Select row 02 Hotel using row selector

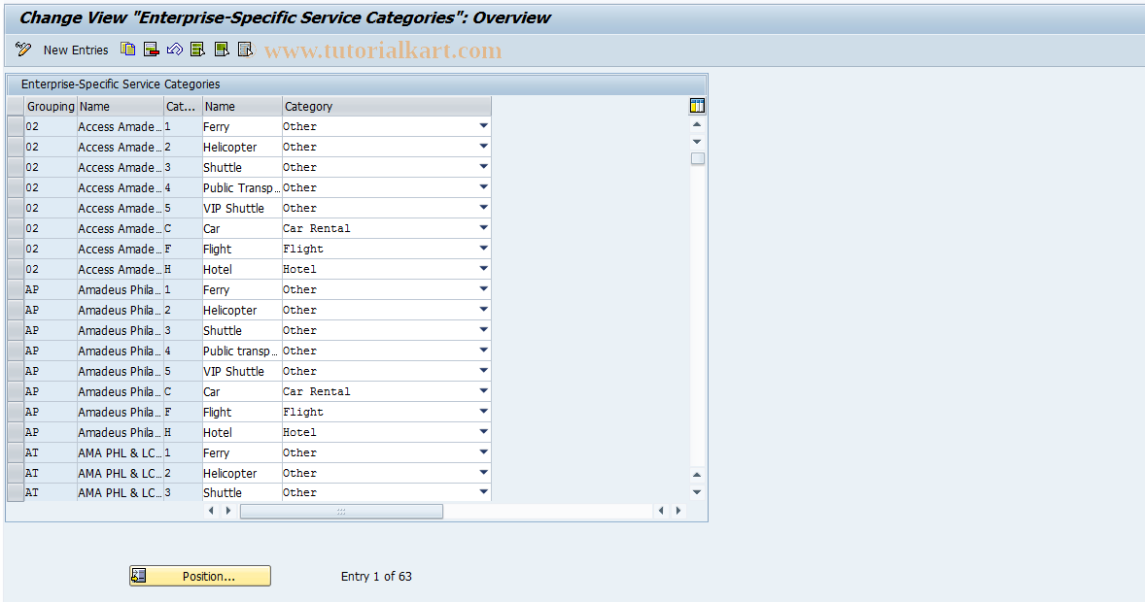16,269
